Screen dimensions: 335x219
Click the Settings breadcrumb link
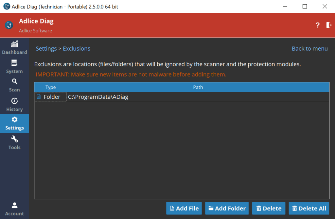click(x=46, y=49)
